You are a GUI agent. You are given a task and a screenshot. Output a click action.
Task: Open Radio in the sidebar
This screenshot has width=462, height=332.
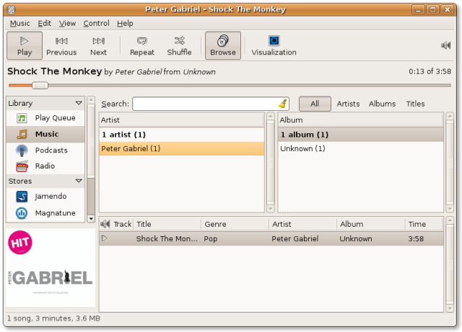click(x=45, y=166)
